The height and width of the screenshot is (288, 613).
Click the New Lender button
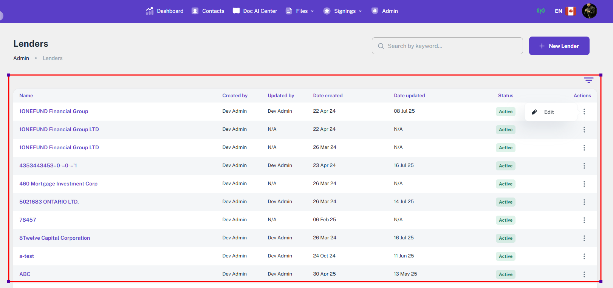tap(559, 46)
